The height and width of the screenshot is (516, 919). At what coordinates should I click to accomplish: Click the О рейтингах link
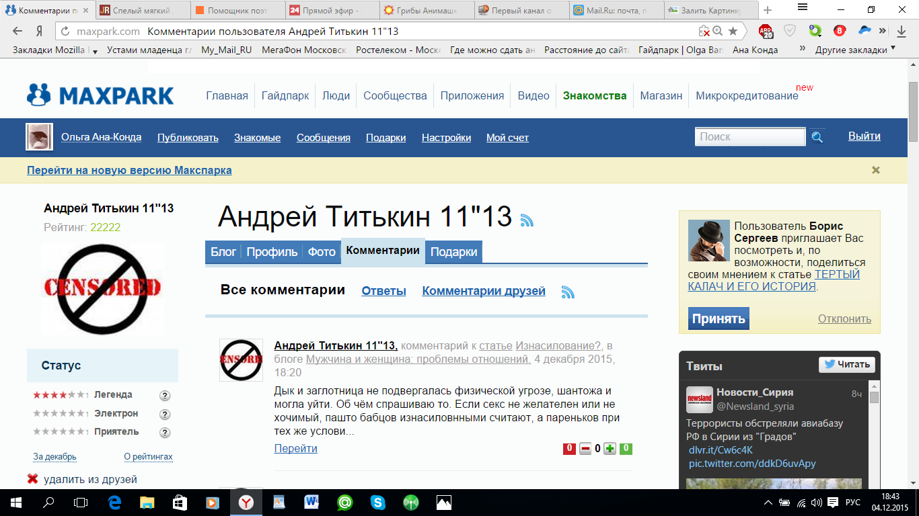(148, 457)
